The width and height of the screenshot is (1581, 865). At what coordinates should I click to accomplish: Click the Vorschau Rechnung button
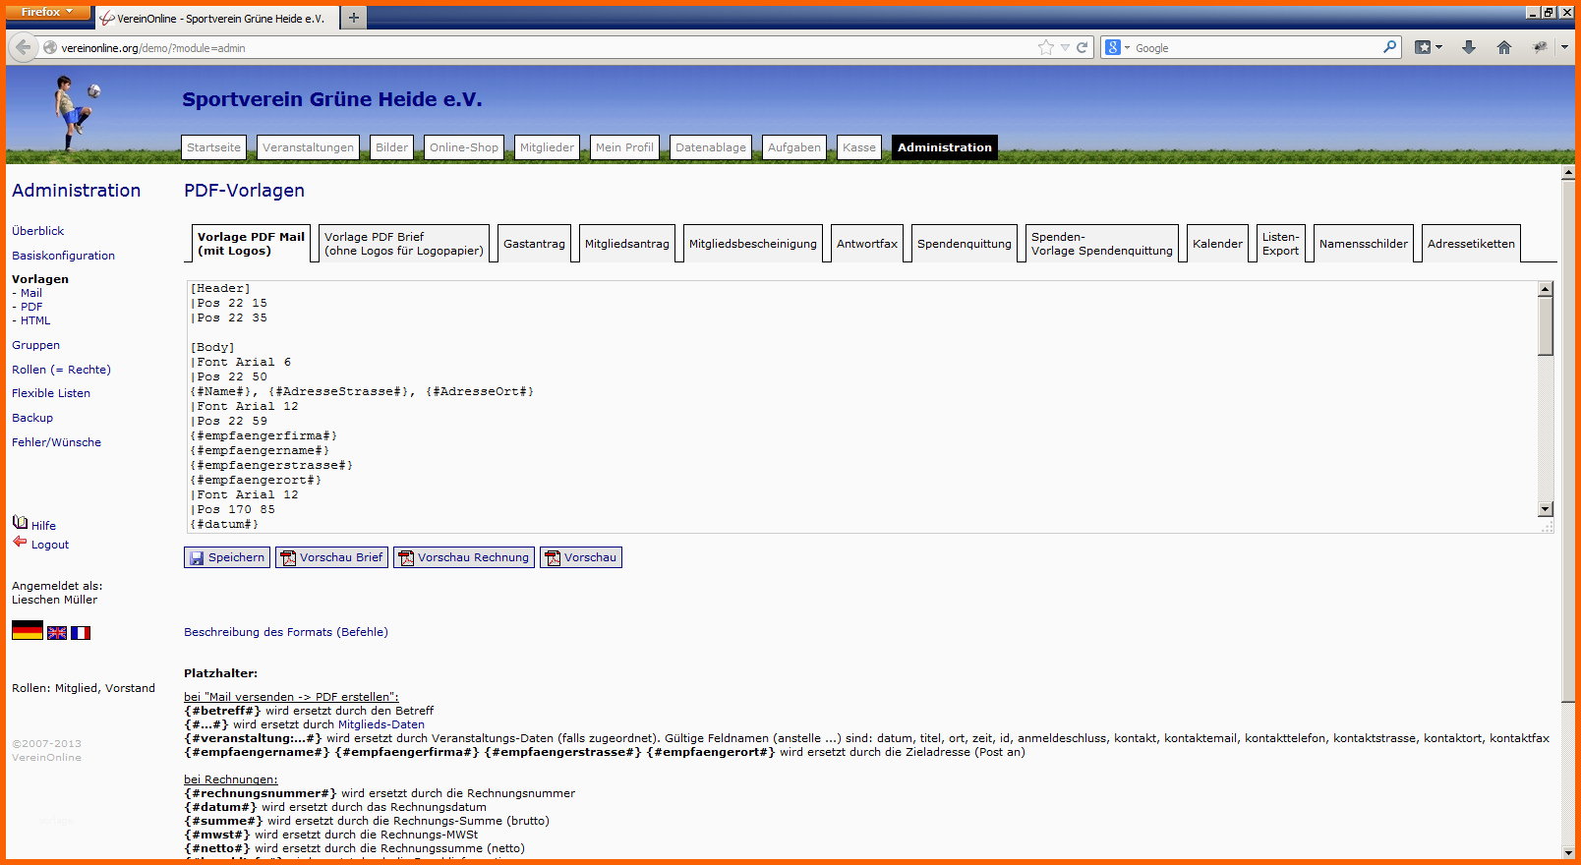coord(464,557)
